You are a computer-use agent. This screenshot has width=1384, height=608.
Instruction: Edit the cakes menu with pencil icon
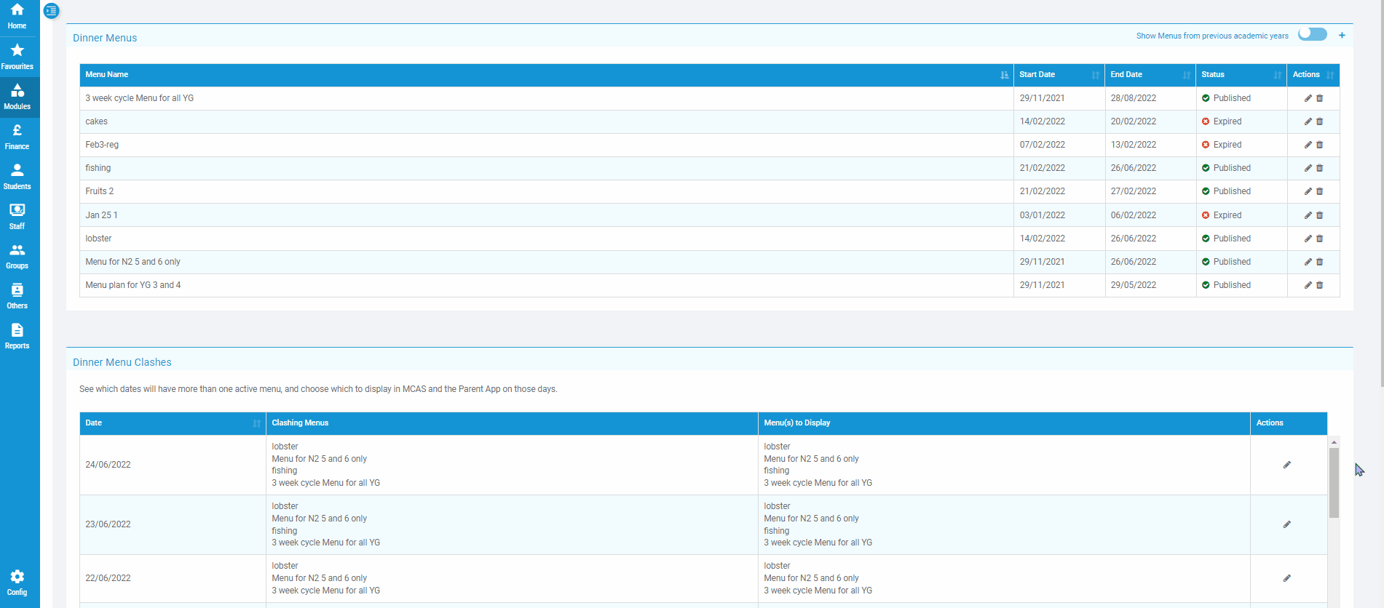(1308, 121)
